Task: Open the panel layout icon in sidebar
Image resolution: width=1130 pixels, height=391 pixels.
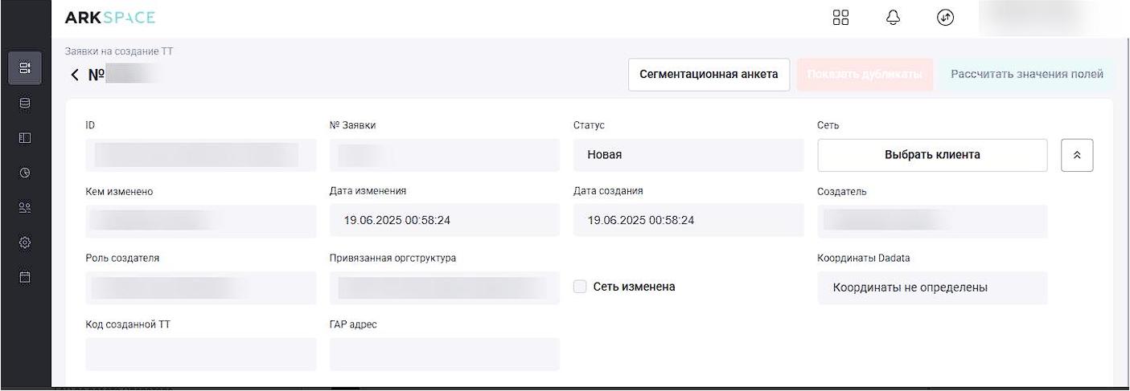Action: point(25,138)
